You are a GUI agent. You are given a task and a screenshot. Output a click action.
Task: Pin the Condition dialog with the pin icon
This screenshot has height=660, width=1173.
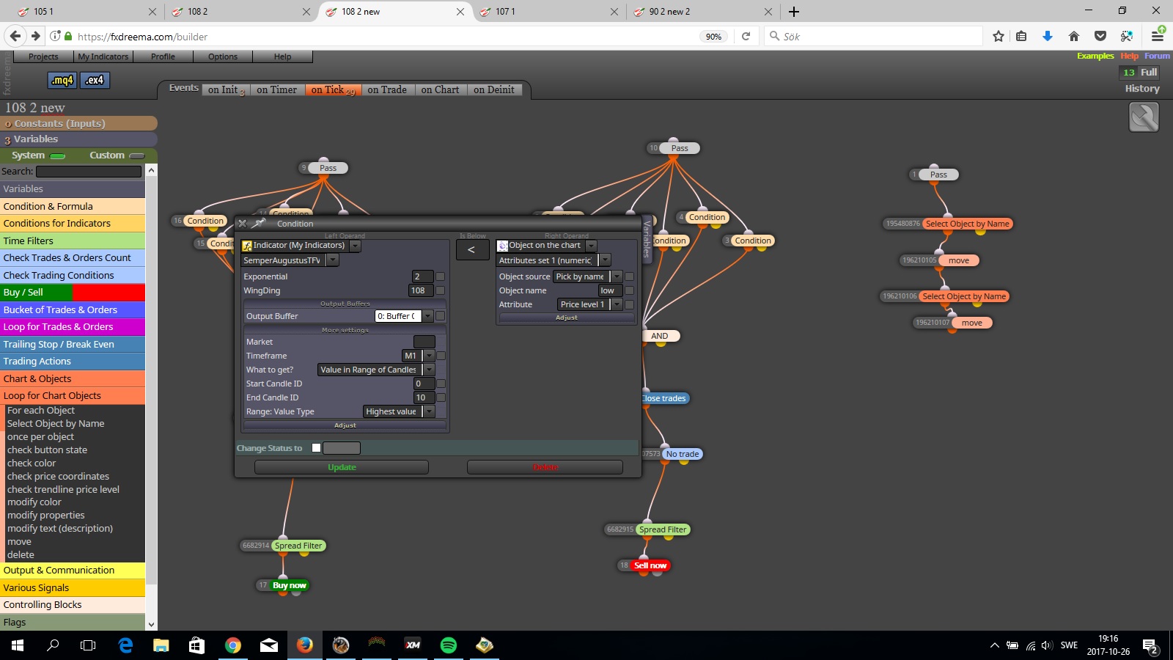pyautogui.click(x=258, y=223)
